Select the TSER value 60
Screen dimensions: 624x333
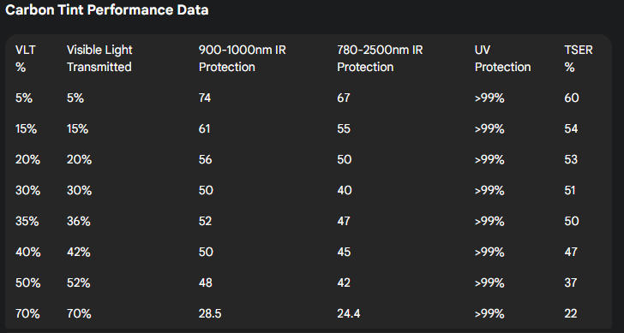pos(572,98)
